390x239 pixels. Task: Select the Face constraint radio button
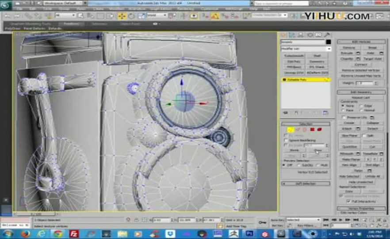coord(343,110)
